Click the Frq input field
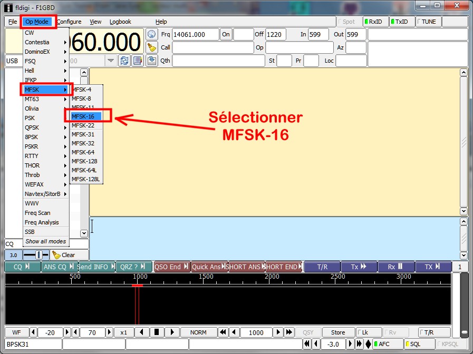 coord(196,34)
